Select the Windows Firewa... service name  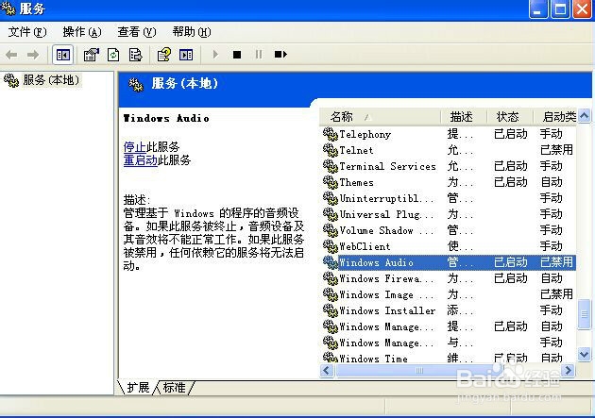[x=386, y=279]
